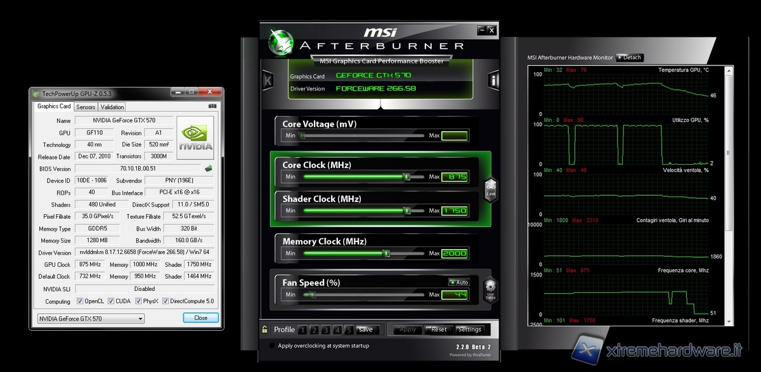Take a GPU-Z screenshot with the camera icon

(x=212, y=106)
